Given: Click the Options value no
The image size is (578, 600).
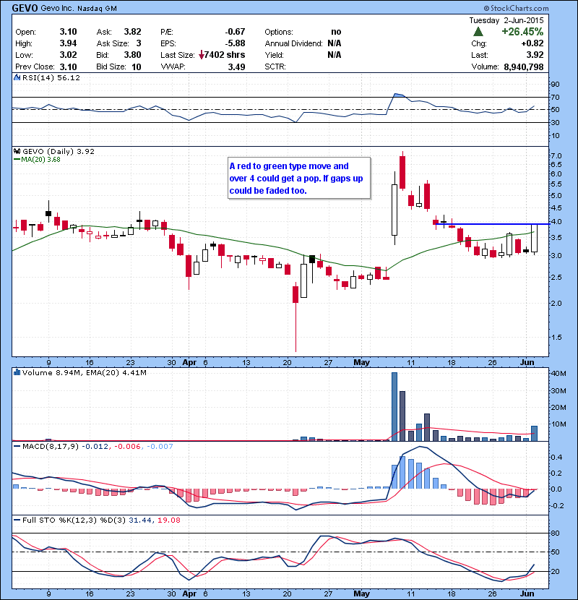Looking at the screenshot, I should (x=336, y=32).
